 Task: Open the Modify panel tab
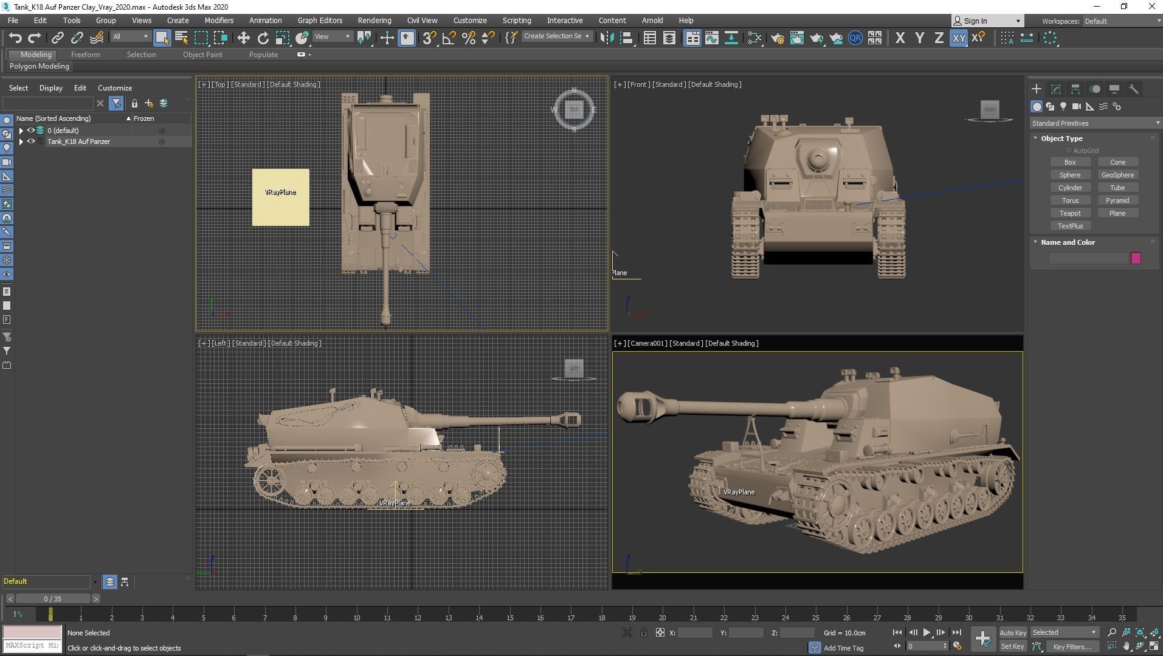(1056, 89)
